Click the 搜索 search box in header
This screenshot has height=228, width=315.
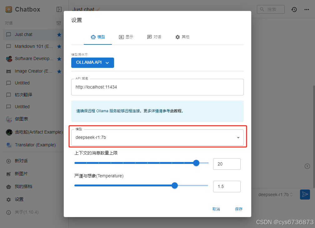(271, 9)
